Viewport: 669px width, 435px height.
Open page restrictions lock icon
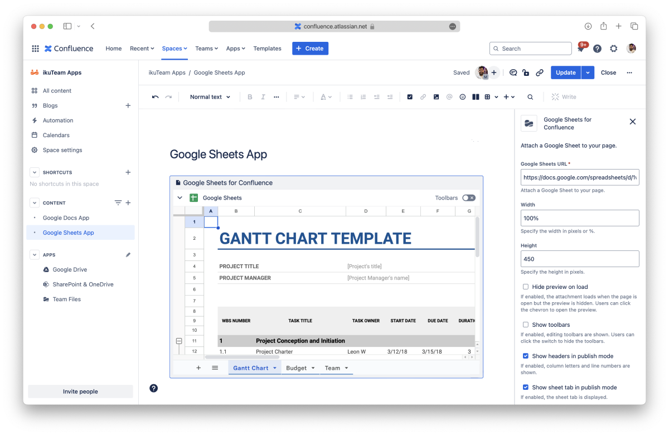pos(526,72)
